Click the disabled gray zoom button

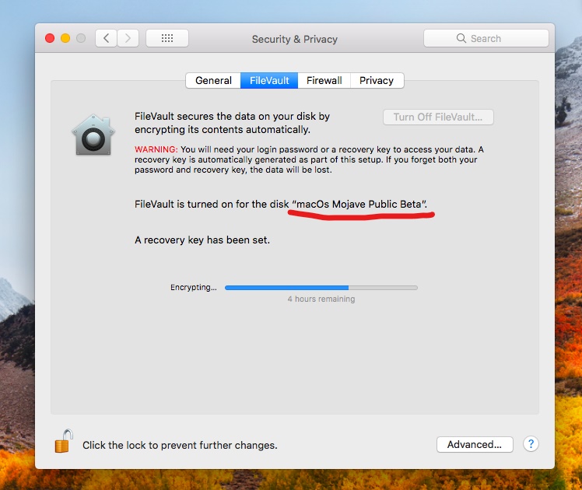coord(81,38)
